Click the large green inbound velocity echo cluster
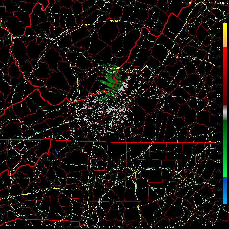Viewport: 229px width, 229px height. [x=111, y=82]
